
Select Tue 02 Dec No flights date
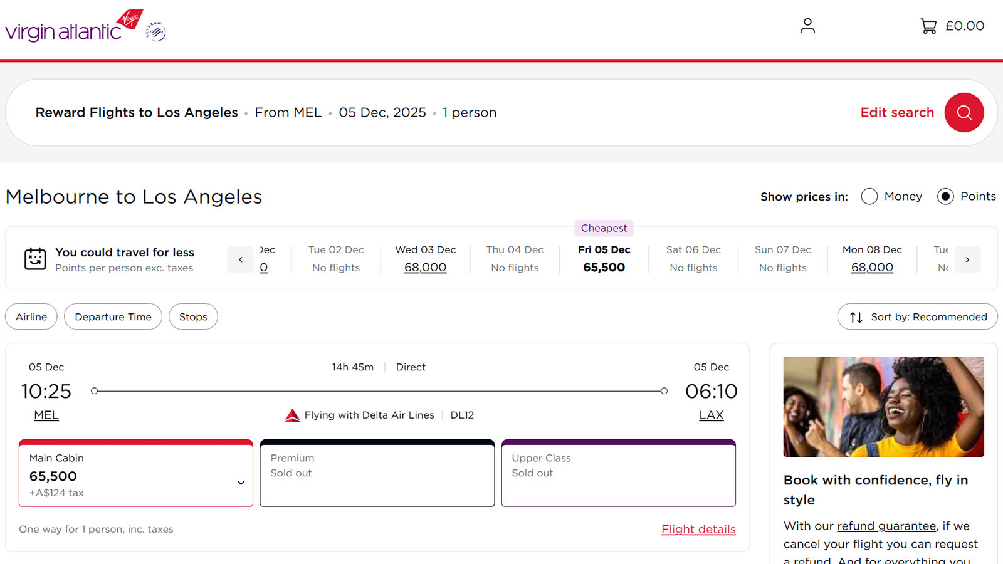(x=336, y=259)
